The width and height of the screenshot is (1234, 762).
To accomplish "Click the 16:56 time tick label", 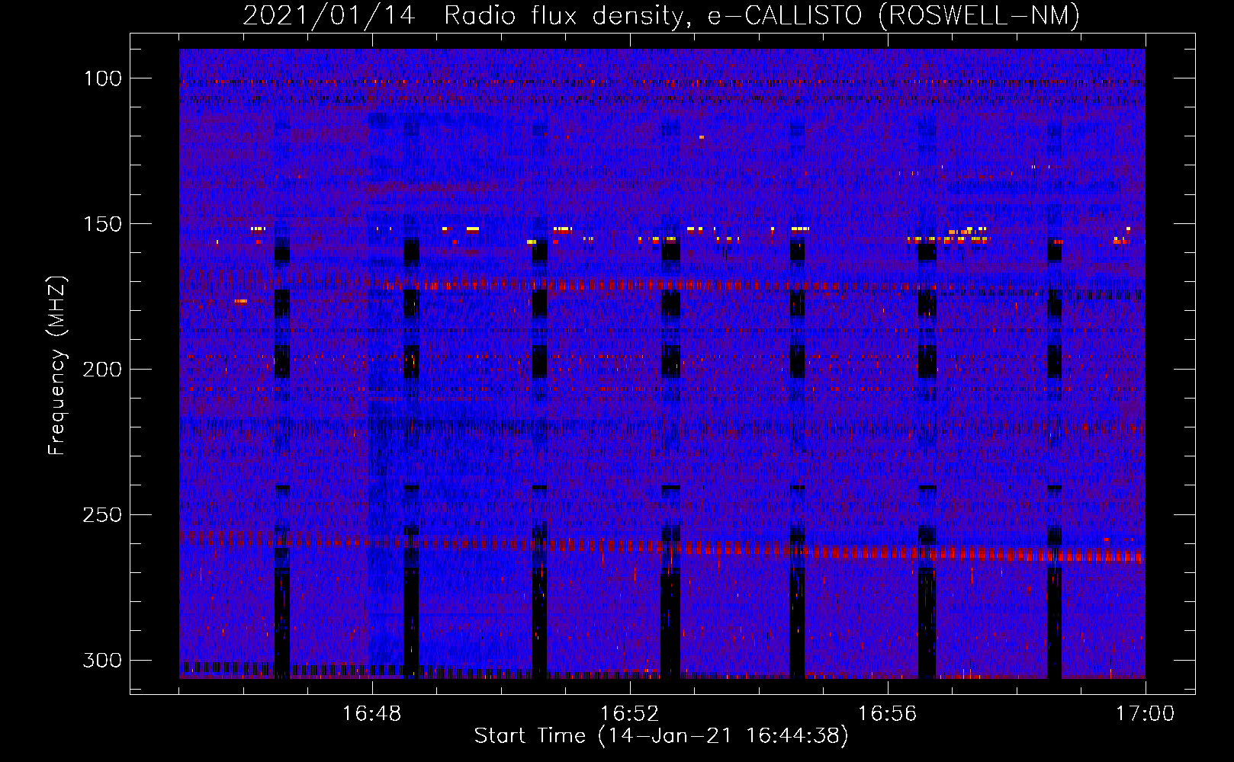I will pyautogui.click(x=888, y=714).
